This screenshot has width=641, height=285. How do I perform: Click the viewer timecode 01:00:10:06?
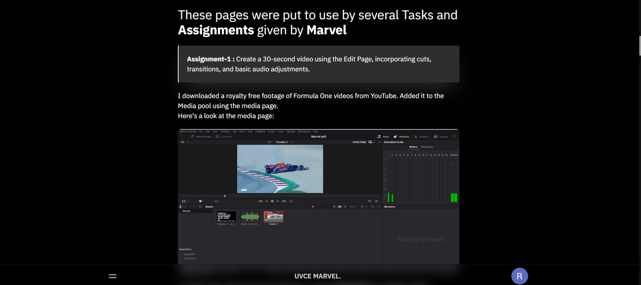click(x=359, y=142)
